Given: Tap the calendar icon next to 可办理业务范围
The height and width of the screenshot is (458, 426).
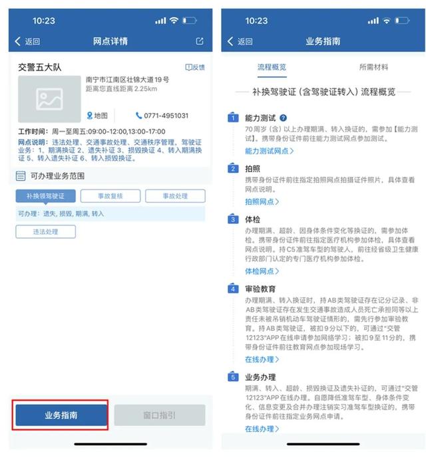Looking at the screenshot, I should pos(21,176).
